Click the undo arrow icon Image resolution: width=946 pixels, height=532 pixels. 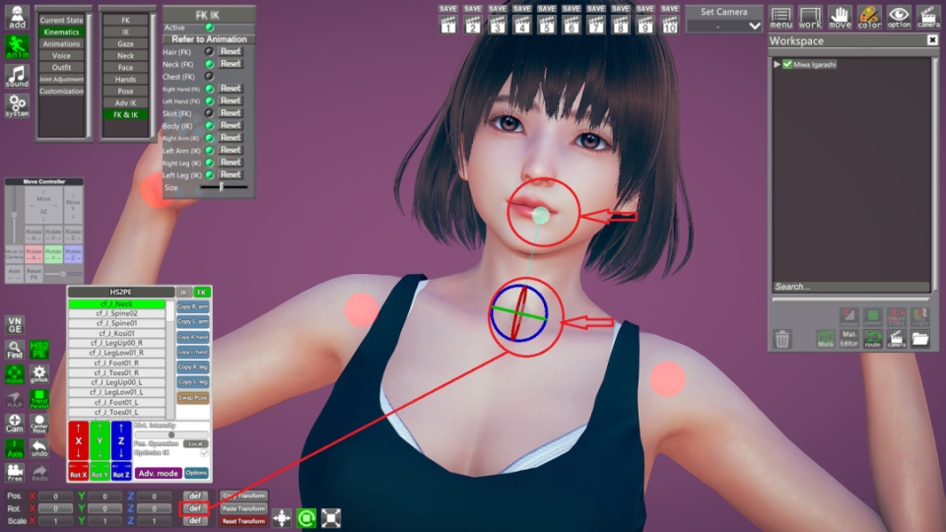[40, 450]
